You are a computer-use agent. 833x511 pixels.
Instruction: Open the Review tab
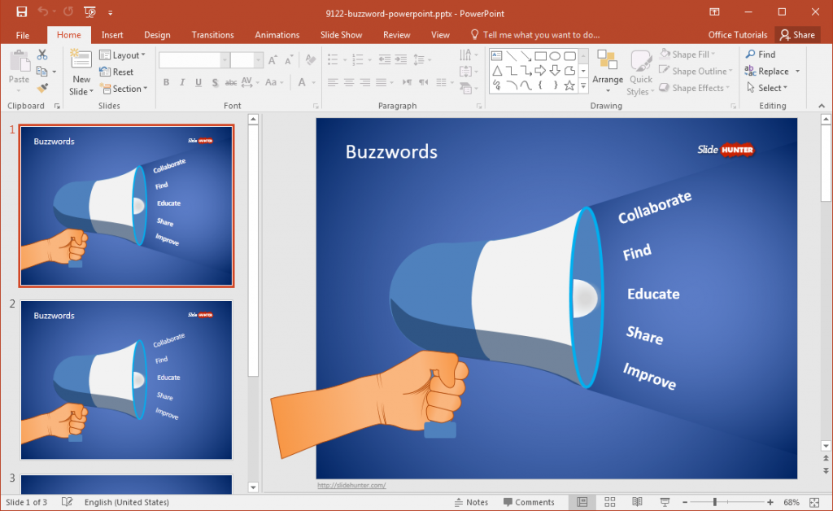[396, 34]
